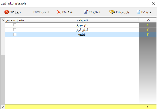Click the blank page new icon (F2)

point(139,12)
